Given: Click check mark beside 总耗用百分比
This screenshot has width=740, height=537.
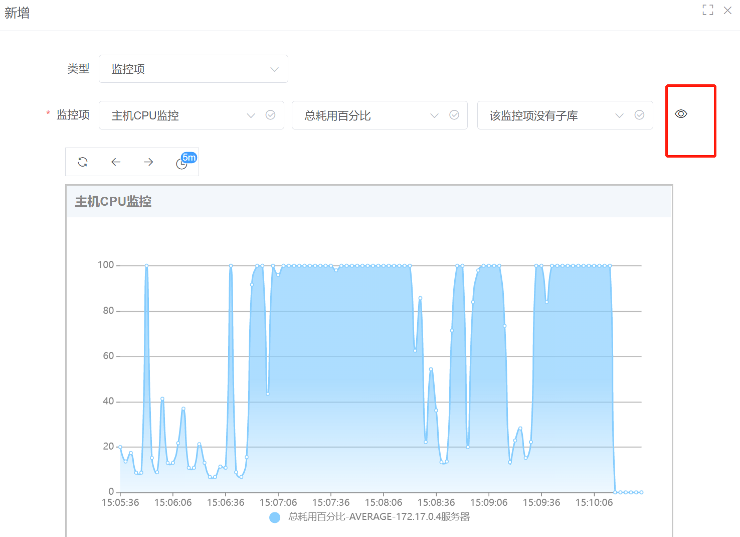Looking at the screenshot, I should coord(454,115).
